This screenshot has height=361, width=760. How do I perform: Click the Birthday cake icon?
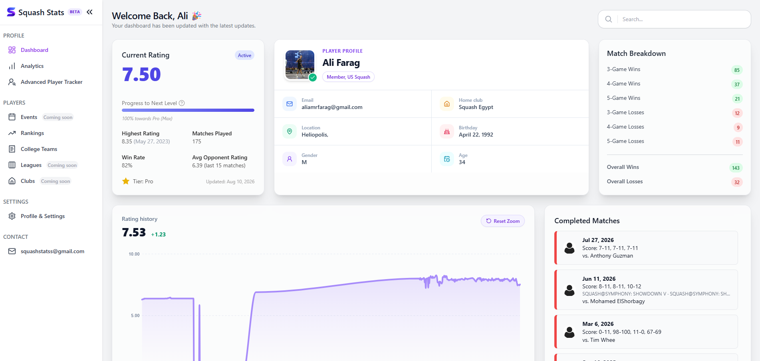tap(447, 131)
